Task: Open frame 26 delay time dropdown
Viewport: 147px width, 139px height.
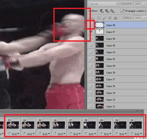Action: click(x=62, y=134)
